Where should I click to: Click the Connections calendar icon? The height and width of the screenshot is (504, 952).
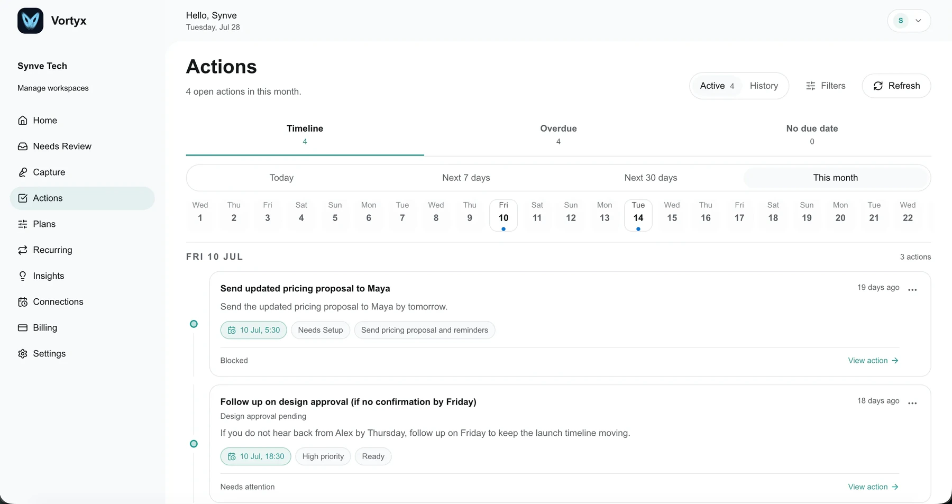coord(23,302)
